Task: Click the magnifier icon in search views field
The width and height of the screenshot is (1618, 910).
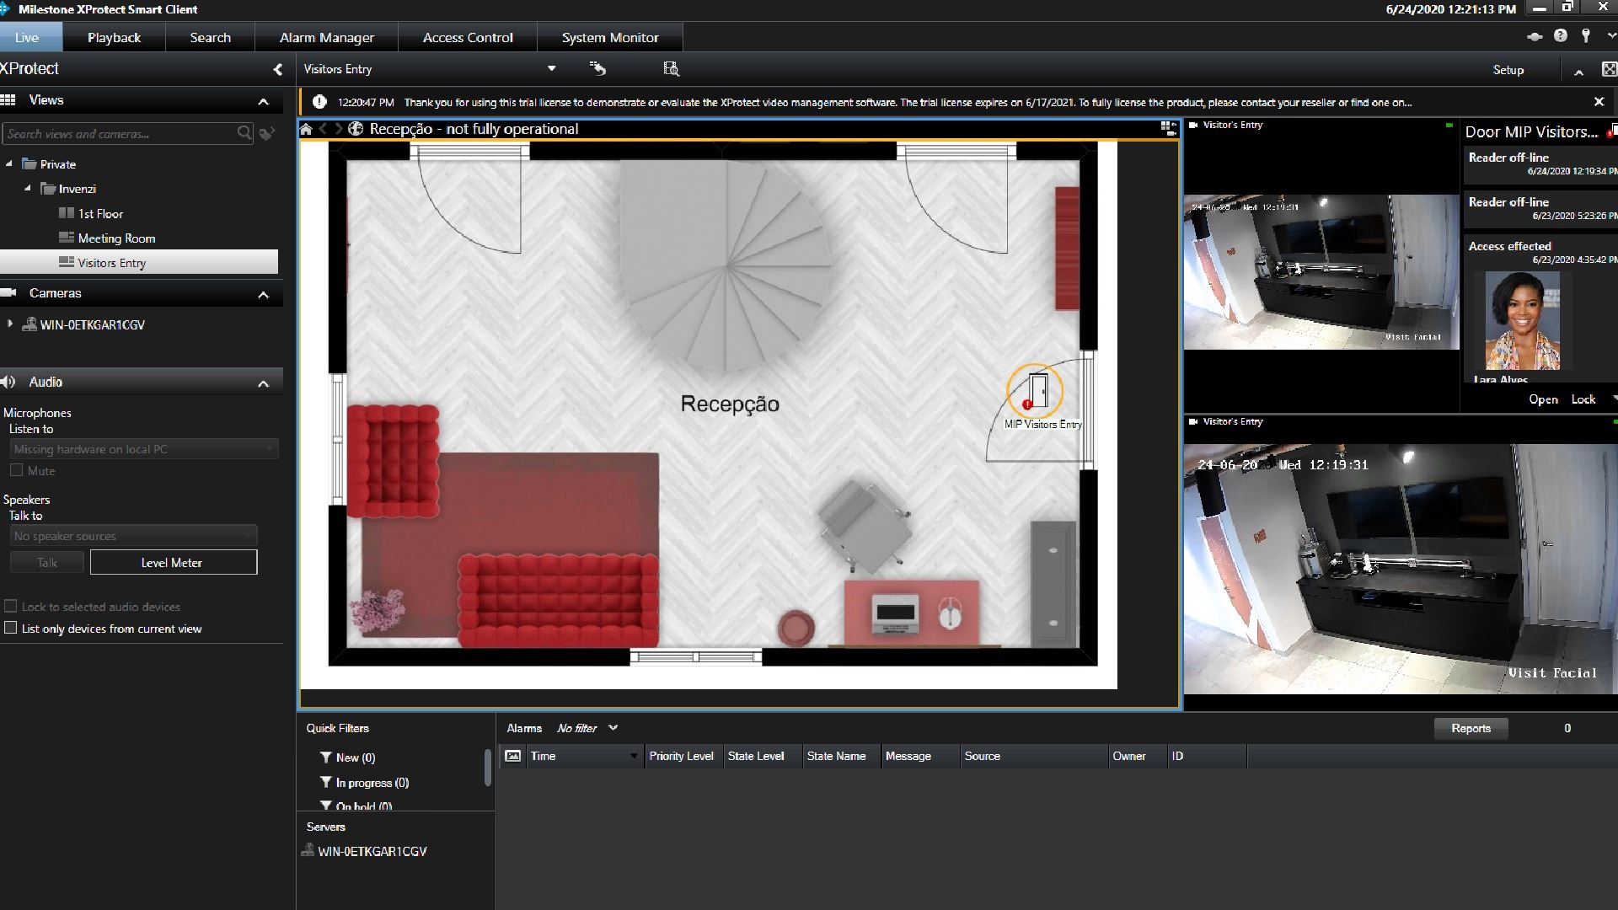Action: point(244,133)
